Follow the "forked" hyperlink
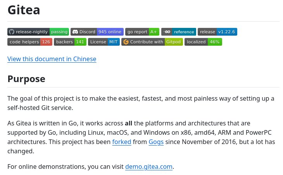This screenshot has height=175, width=283. point(121,142)
